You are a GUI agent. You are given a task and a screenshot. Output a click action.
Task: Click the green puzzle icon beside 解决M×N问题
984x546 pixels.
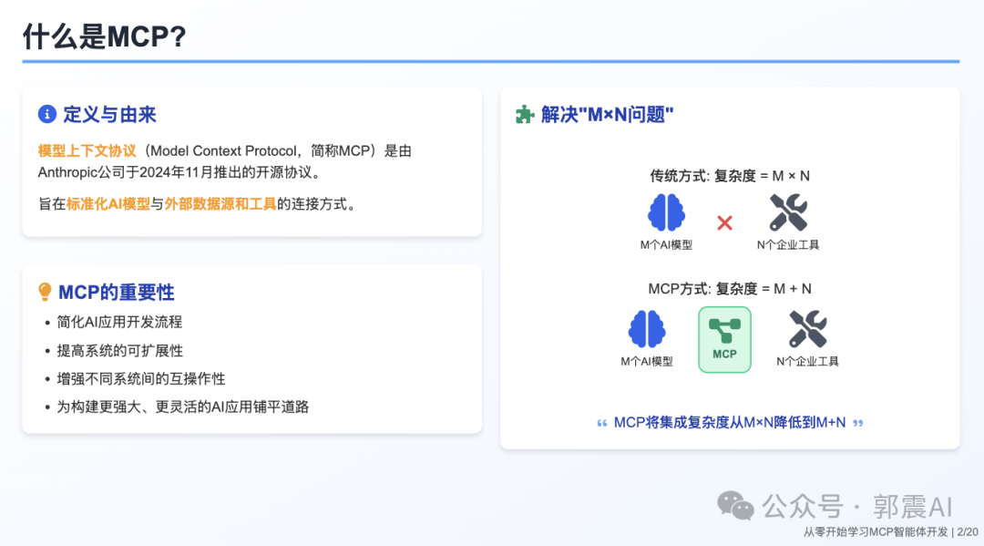point(524,114)
